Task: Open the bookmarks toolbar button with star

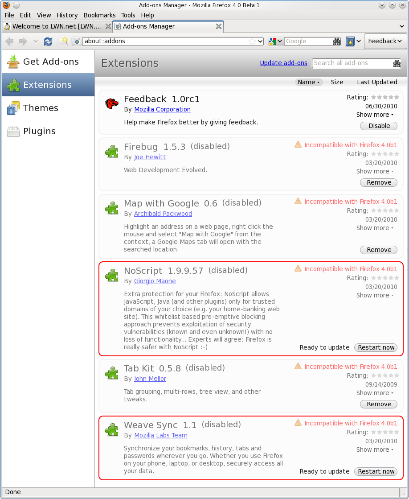Action: point(351,41)
